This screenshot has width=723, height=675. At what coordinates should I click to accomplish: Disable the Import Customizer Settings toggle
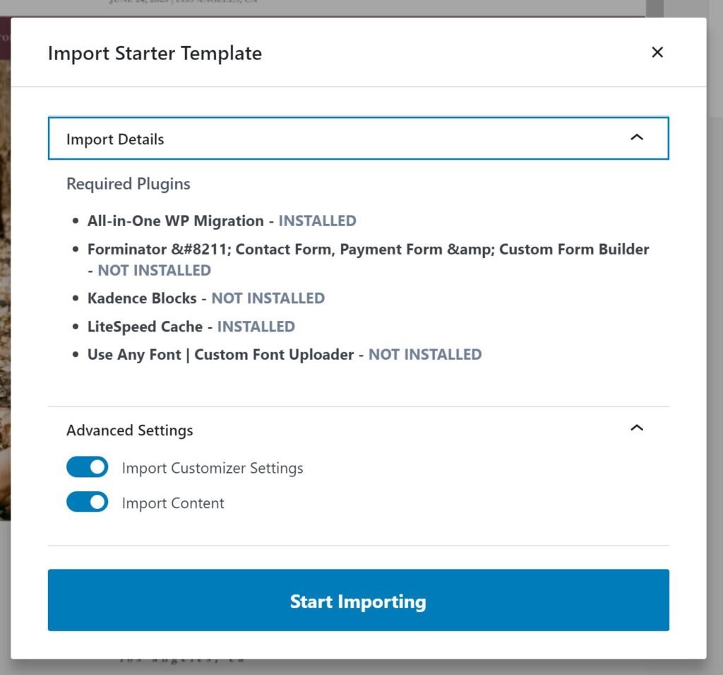pos(87,467)
